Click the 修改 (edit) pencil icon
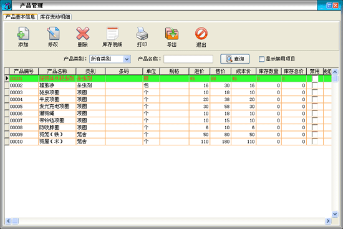Image resolution: width=343 pixels, height=229 pixels. tap(53, 34)
